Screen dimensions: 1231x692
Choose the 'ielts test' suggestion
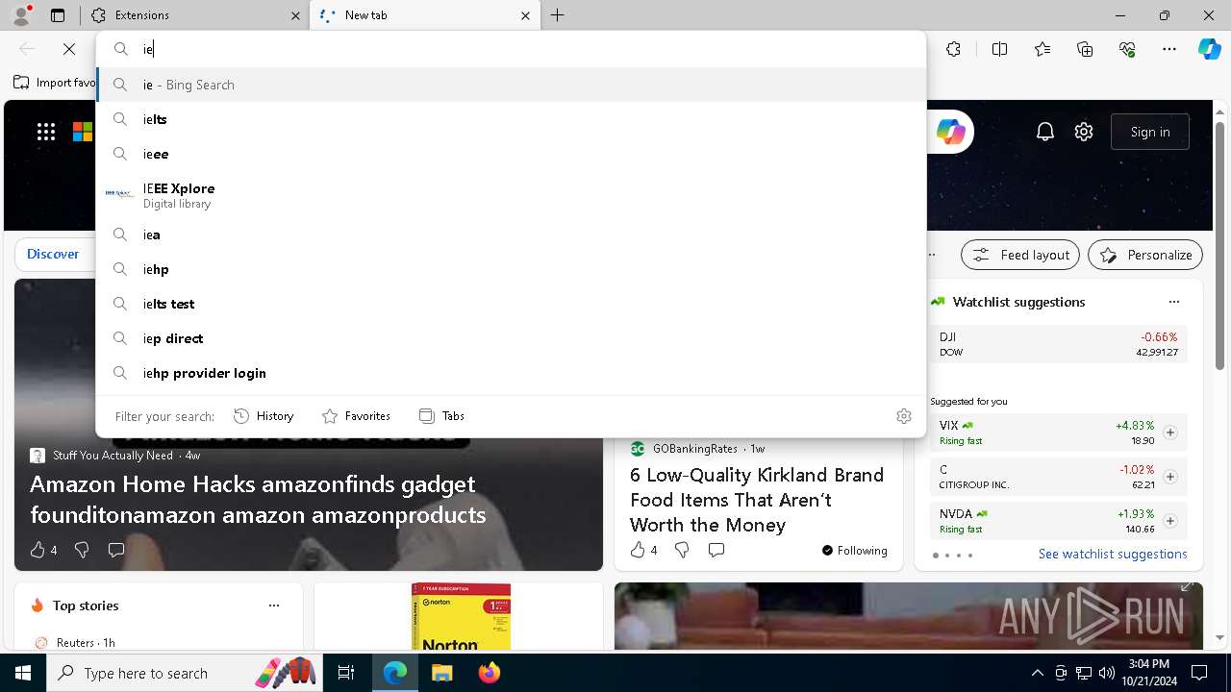[511, 304]
